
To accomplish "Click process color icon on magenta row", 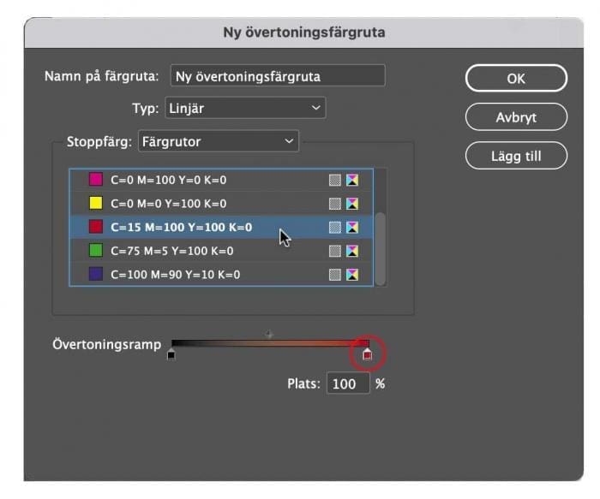I will click(x=335, y=180).
